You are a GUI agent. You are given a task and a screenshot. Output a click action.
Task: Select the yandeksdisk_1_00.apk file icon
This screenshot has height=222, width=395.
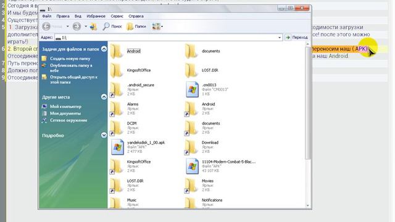tap(118, 147)
